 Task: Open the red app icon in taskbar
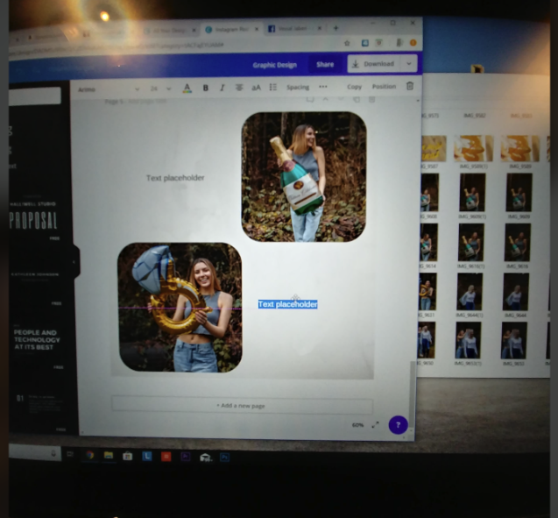166,457
